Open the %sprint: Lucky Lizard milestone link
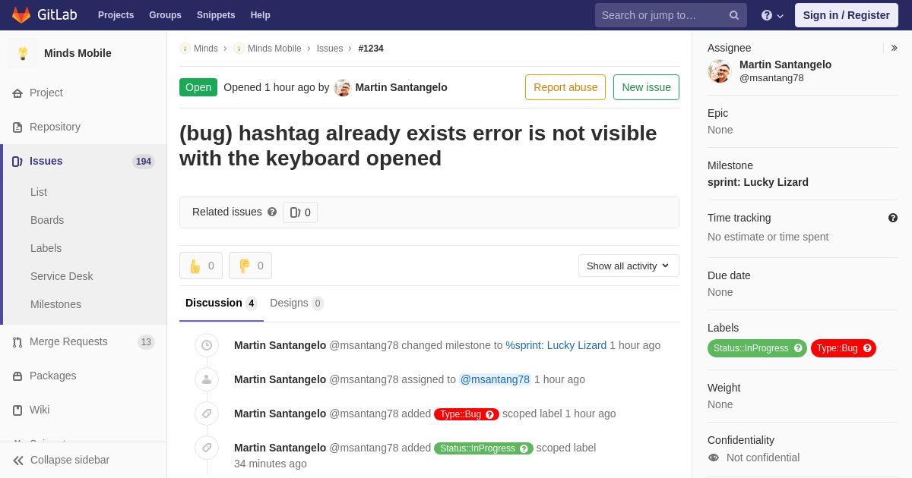The width and height of the screenshot is (912, 478). [556, 345]
